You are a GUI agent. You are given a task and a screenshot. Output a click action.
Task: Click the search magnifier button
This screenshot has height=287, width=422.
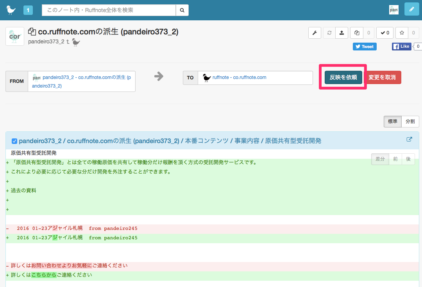point(182,10)
